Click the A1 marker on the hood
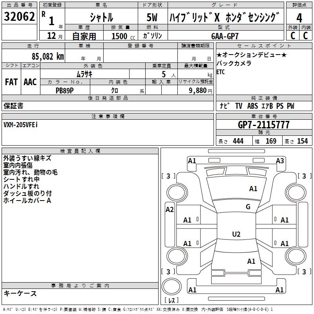Screen dimensions: 314x314 [x=253, y=189]
